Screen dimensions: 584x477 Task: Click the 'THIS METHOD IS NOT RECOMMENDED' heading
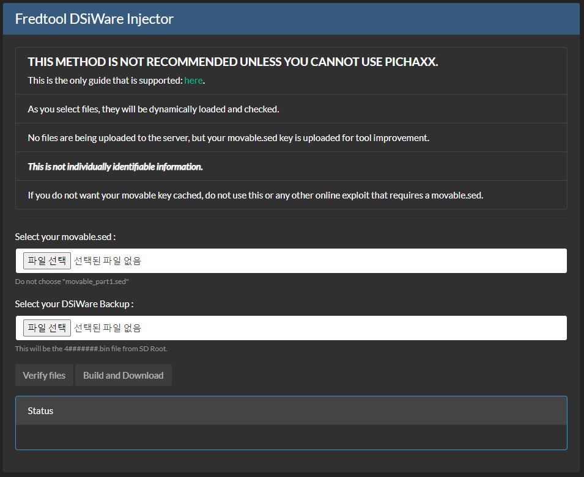(x=233, y=62)
